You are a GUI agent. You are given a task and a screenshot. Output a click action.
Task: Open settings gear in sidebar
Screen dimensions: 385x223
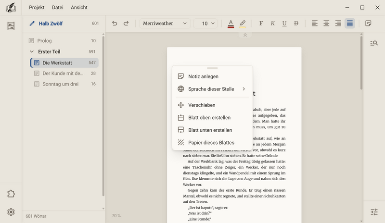point(11,212)
